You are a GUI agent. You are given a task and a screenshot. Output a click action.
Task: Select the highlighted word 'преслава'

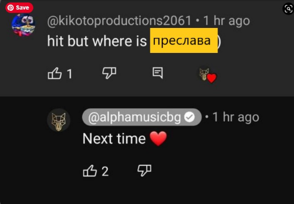183,41
